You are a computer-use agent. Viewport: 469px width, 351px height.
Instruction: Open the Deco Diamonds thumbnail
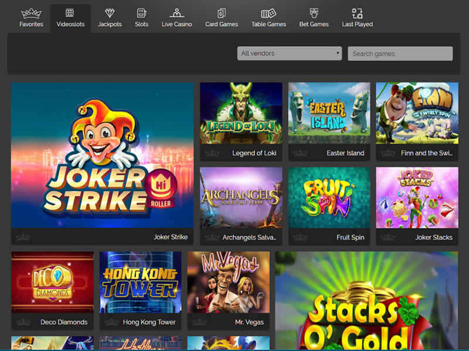pos(52,283)
